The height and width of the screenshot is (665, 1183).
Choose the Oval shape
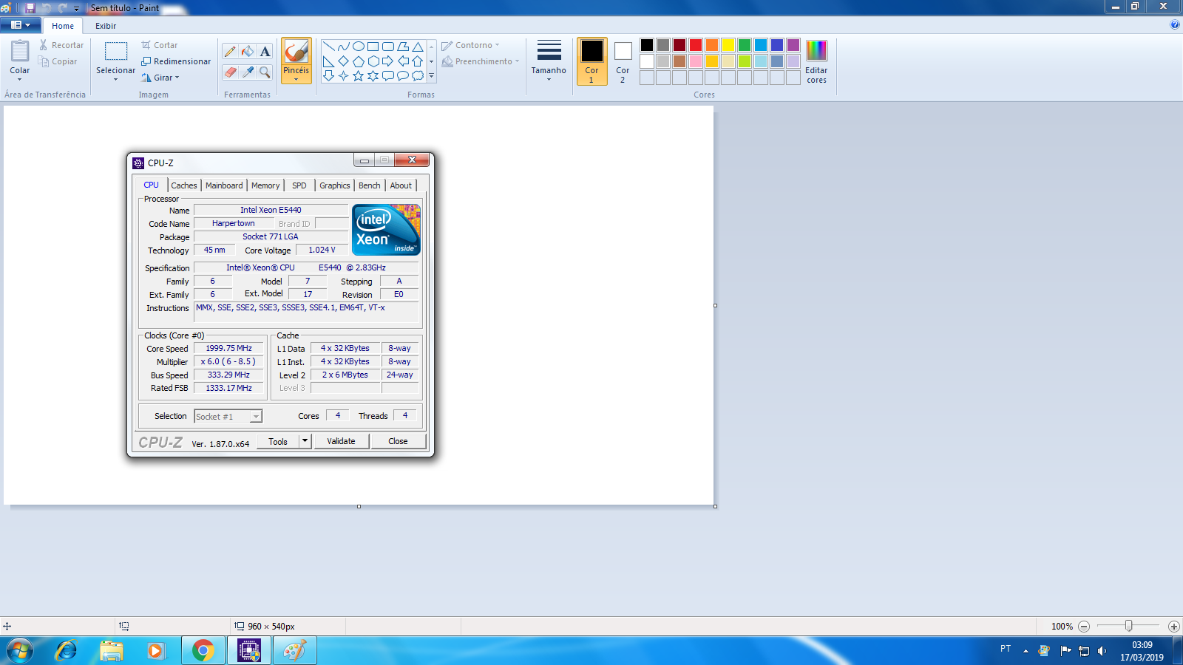click(x=359, y=47)
